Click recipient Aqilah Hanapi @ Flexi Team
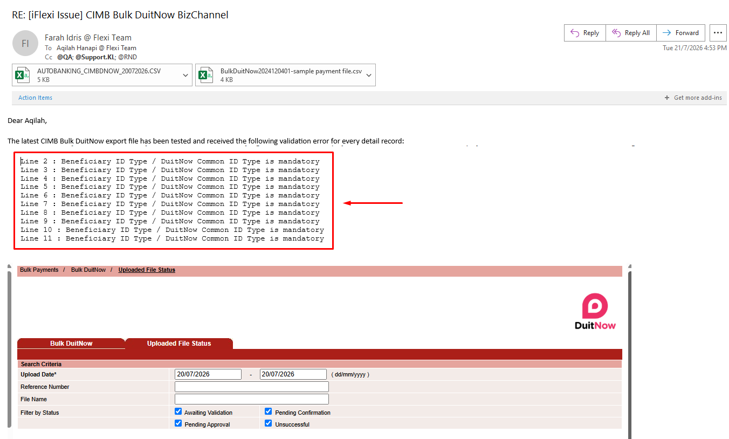This screenshot has height=439, width=729. coord(97,48)
